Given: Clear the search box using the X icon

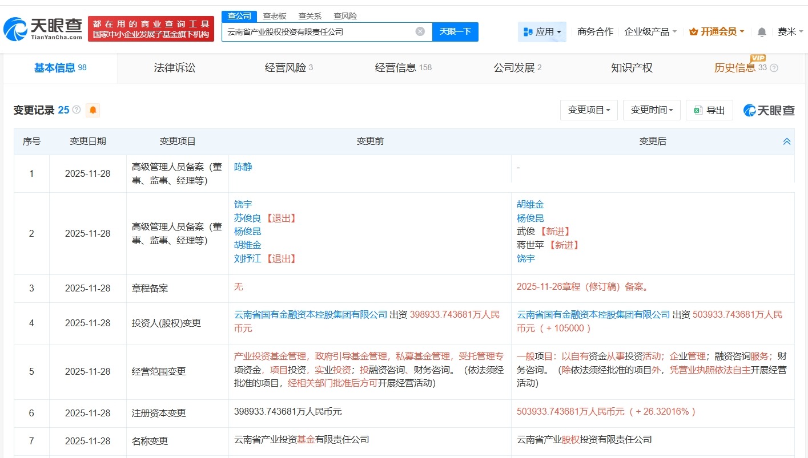Looking at the screenshot, I should pos(421,31).
